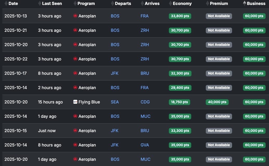269x166 pixels.
Task: Click the 32,300 pts economy badge
Action: (180, 73)
